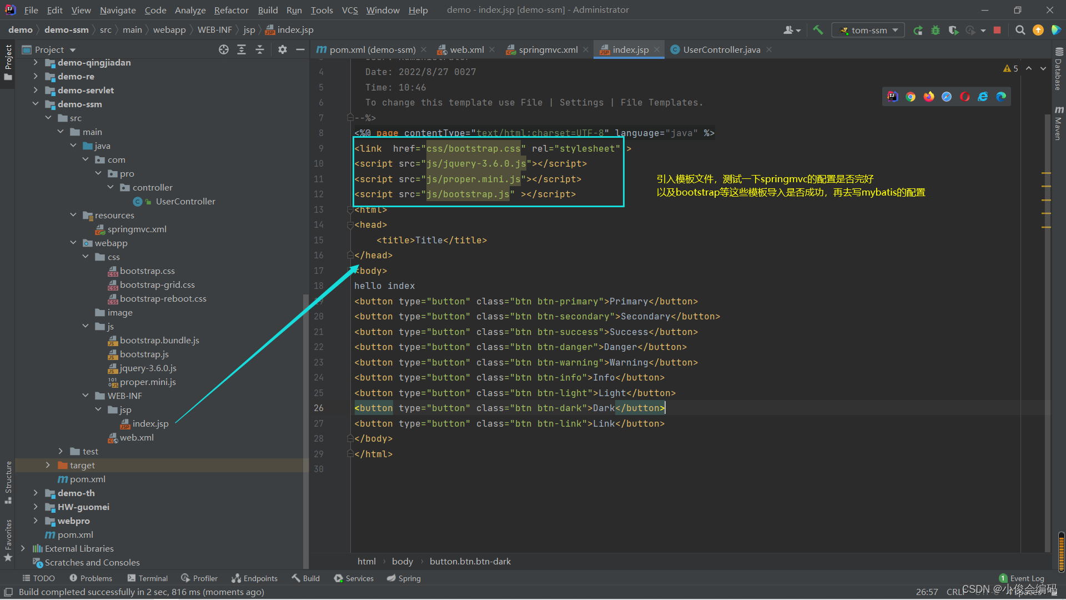This screenshot has height=600, width=1066.
Task: Open the Endpoints tool window
Action: pyautogui.click(x=254, y=578)
